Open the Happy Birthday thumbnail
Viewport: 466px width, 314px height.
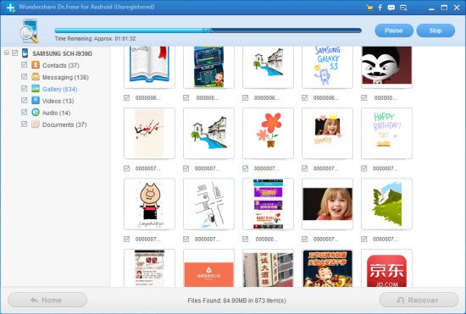[386, 133]
